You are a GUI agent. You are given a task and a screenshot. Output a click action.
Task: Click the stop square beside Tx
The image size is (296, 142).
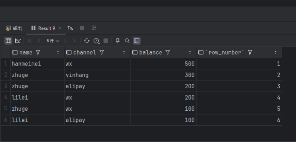click(x=82, y=28)
